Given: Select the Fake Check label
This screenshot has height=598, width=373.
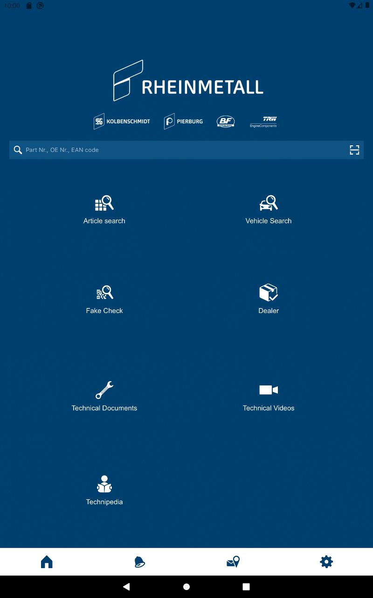Looking at the screenshot, I should point(104,311).
